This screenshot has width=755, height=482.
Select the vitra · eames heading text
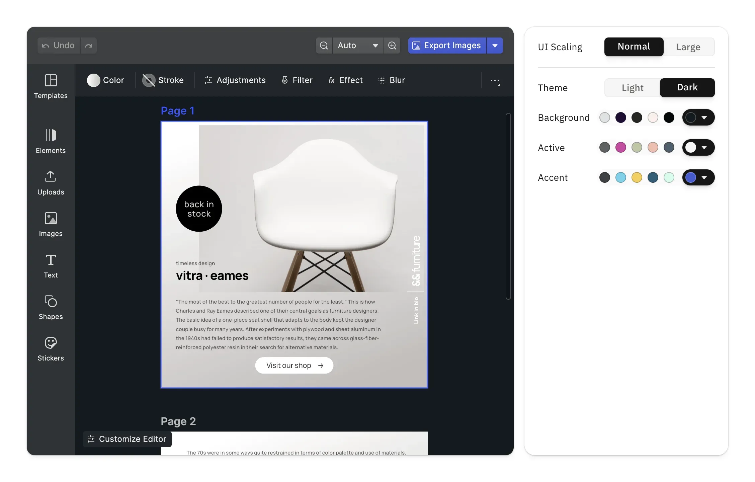point(212,276)
